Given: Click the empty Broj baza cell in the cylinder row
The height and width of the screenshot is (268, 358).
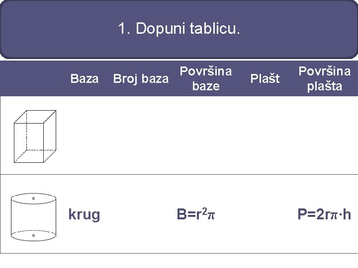Looking at the screenshot, I should point(141,214).
